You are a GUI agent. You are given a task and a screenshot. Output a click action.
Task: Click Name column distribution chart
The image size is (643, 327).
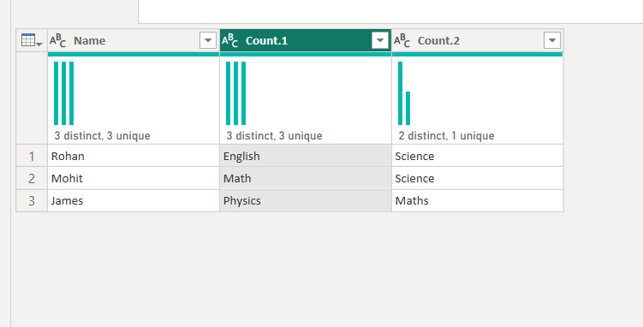point(63,93)
